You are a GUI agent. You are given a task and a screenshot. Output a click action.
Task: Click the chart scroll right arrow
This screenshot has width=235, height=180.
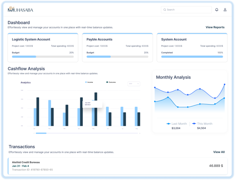(140, 133)
